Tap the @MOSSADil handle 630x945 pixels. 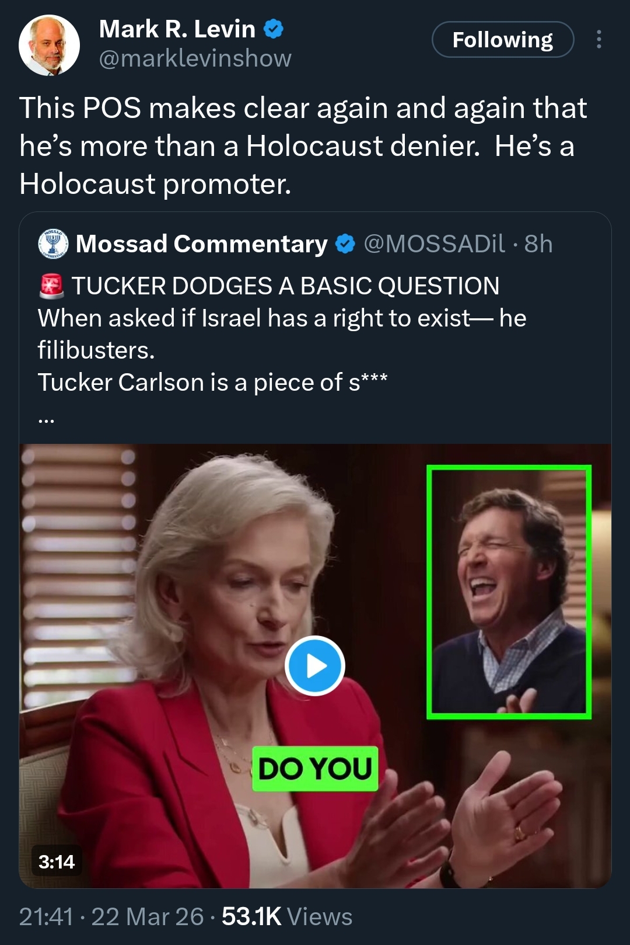click(434, 244)
